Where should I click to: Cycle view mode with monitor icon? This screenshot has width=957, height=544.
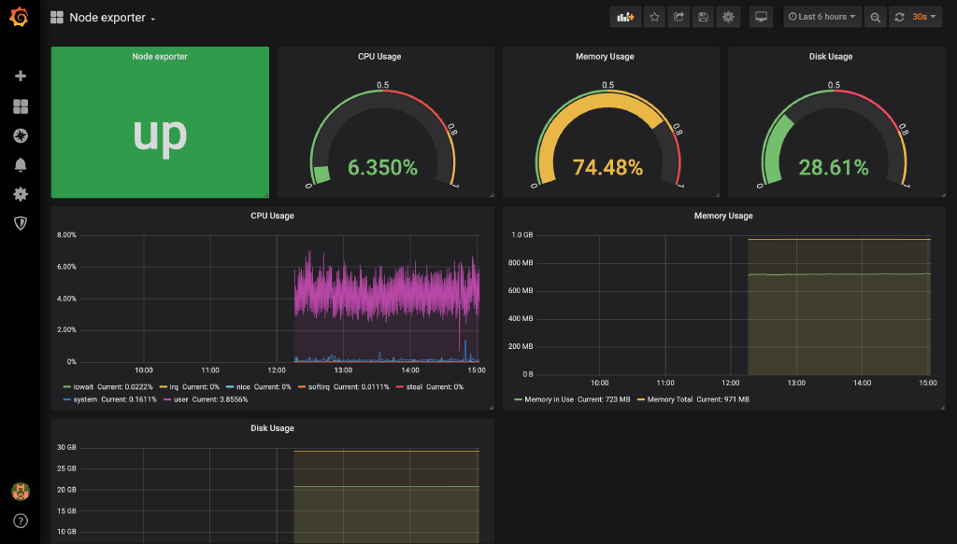pyautogui.click(x=761, y=17)
